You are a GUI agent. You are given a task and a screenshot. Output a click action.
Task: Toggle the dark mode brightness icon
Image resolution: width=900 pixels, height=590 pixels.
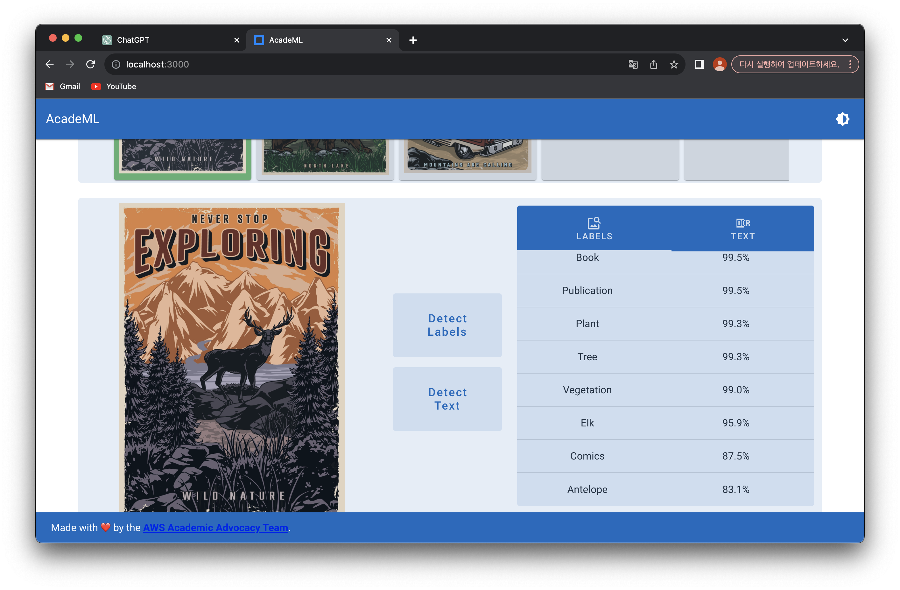[842, 119]
